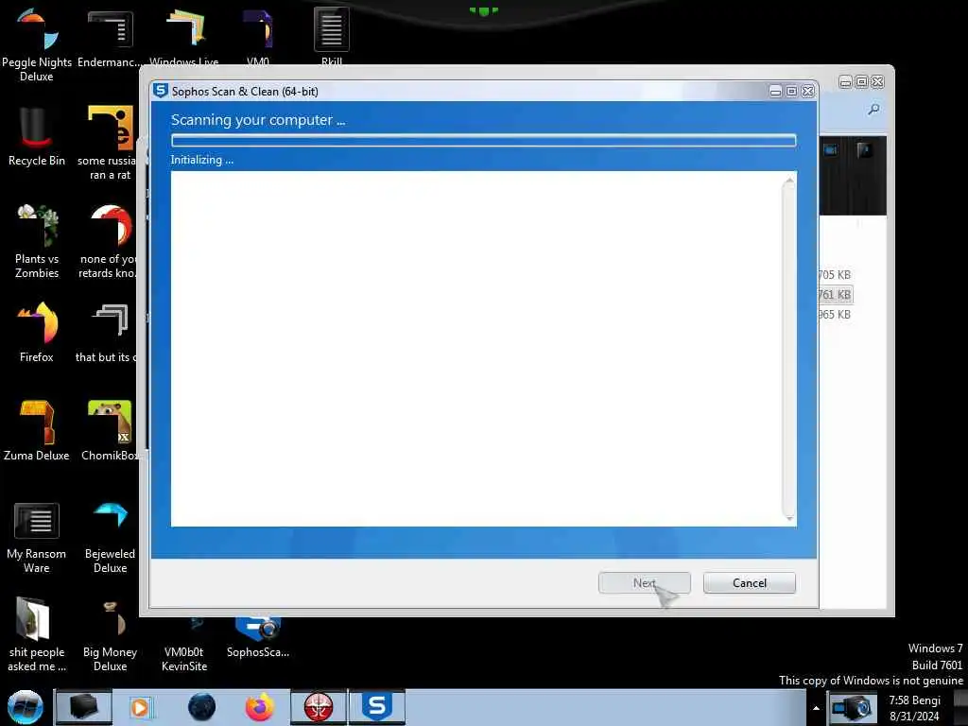The width and height of the screenshot is (968, 726).
Task: Click the black folder icon in taskbar
Action: [83, 707]
